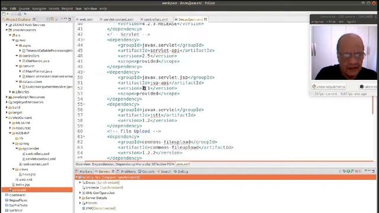
Task: Click Show Adjustments in camera window
Action: point(329,87)
